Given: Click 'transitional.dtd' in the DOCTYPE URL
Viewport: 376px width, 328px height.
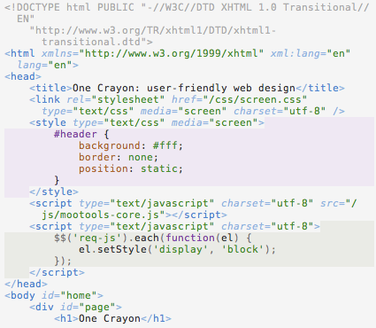Looking at the screenshot, I should coord(91,42).
